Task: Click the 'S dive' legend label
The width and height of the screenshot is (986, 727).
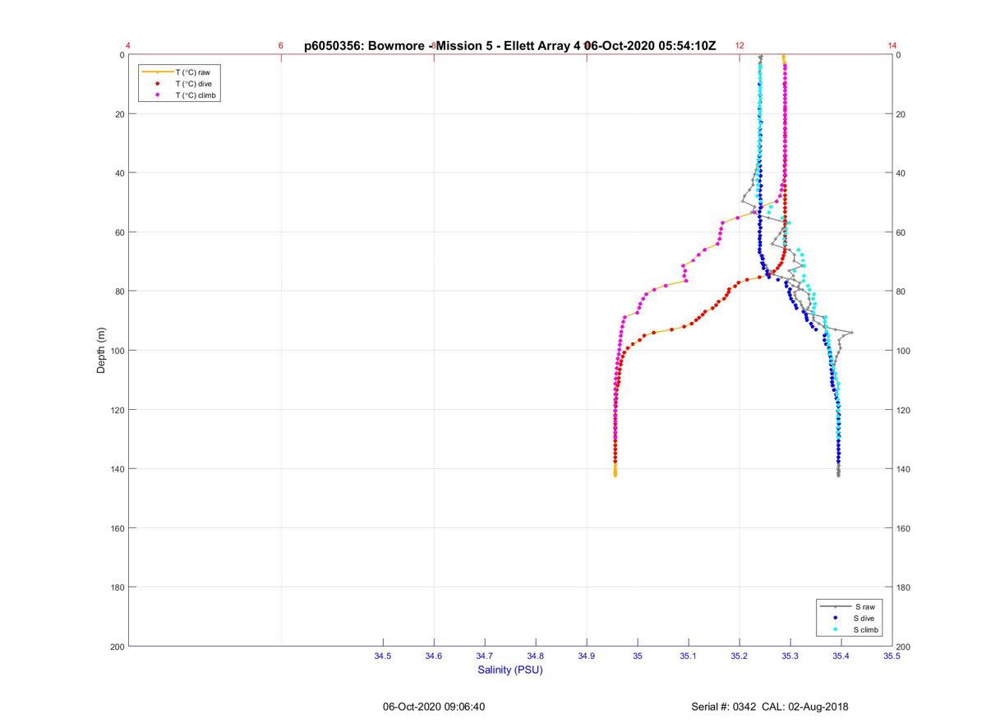Action: point(865,618)
